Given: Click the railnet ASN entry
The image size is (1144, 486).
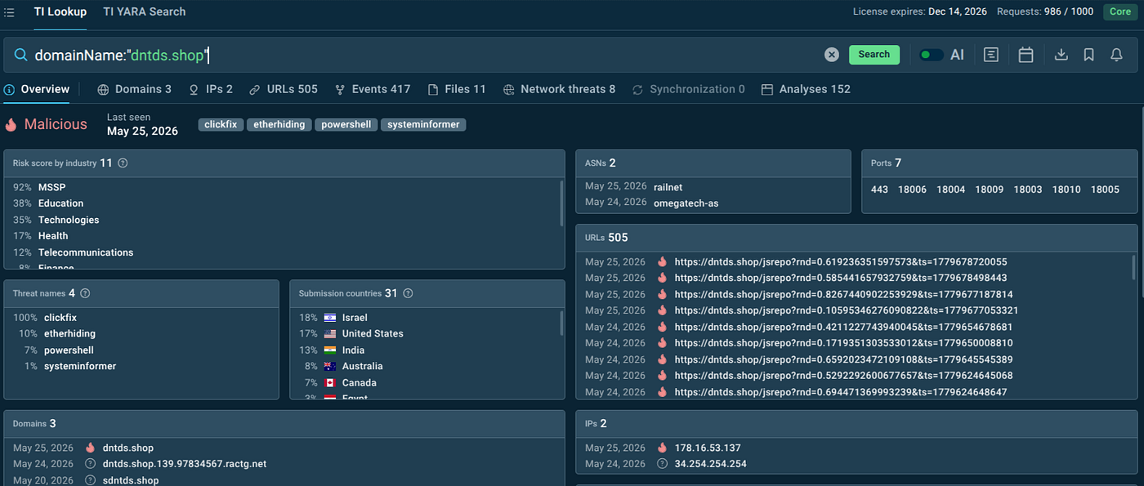Looking at the screenshot, I should point(668,186).
